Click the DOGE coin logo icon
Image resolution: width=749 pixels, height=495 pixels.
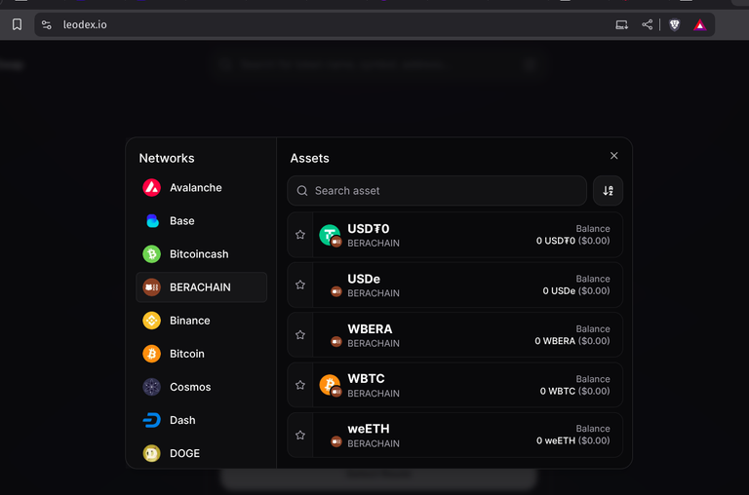(152, 453)
